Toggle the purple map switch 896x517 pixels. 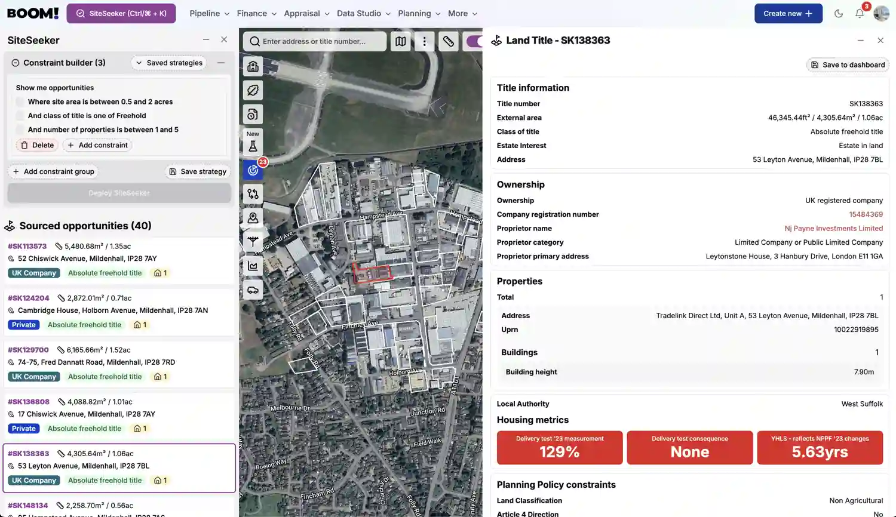coord(475,41)
